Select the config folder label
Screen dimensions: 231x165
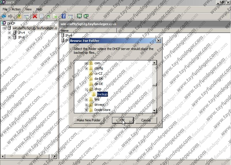point(99,68)
